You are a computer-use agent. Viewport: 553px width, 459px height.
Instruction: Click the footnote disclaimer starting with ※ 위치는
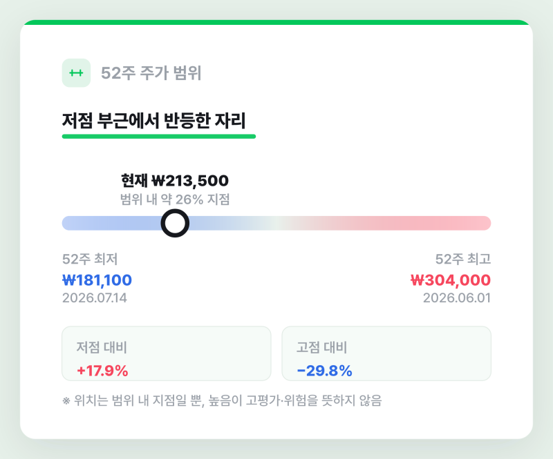coord(222,400)
